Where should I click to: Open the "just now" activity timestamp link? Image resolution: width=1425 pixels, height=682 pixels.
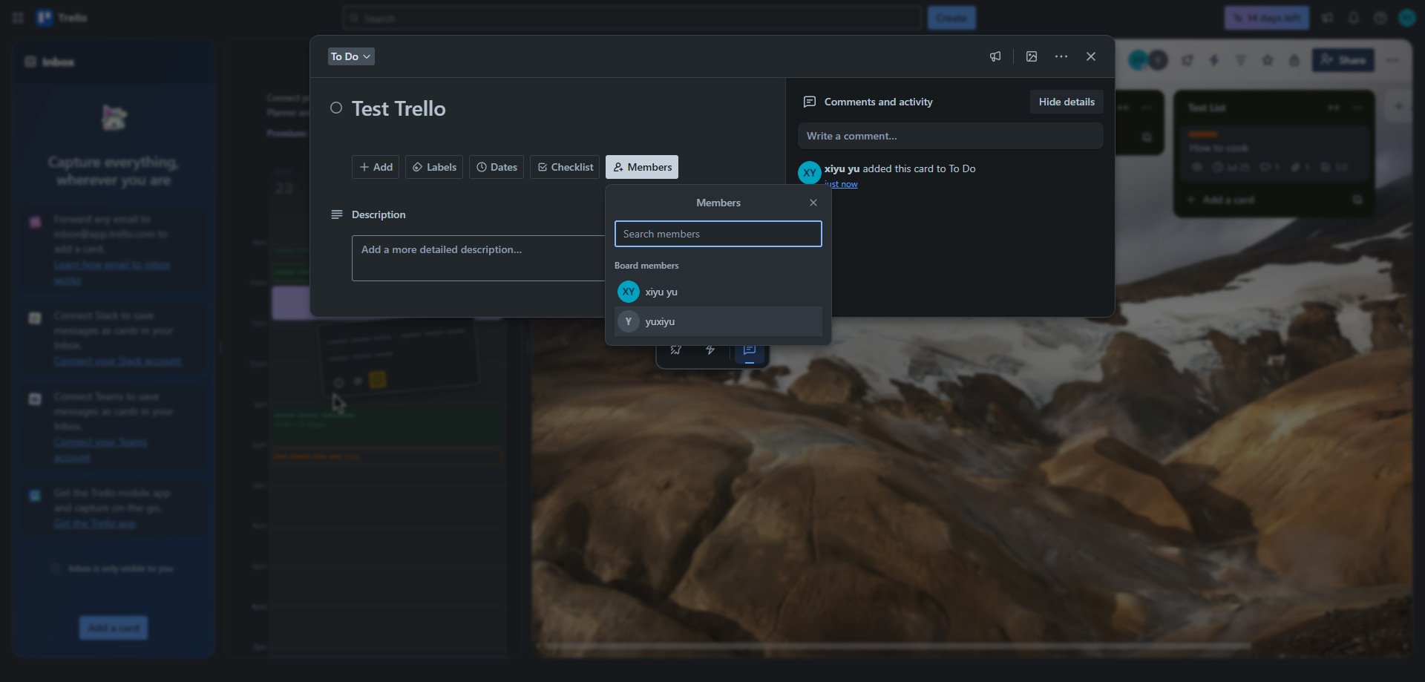(x=841, y=184)
